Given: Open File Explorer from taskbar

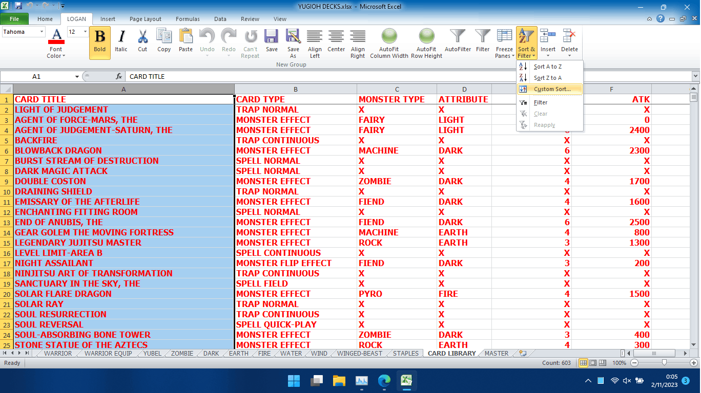Looking at the screenshot, I should point(339,381).
